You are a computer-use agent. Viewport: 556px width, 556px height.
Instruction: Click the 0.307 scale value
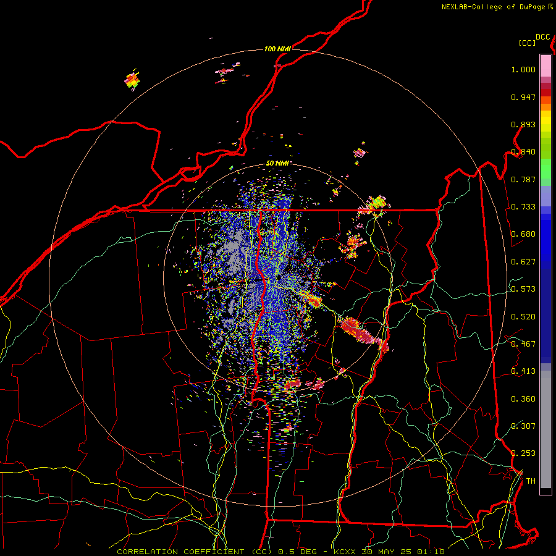coord(523,426)
